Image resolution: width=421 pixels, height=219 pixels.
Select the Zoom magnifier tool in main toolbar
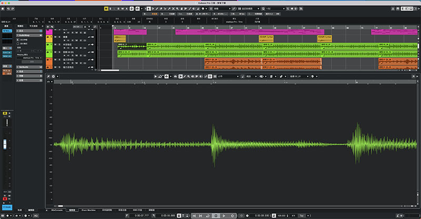[177, 8]
